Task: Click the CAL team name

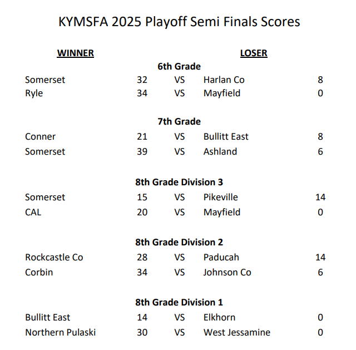Action: pos(33,212)
